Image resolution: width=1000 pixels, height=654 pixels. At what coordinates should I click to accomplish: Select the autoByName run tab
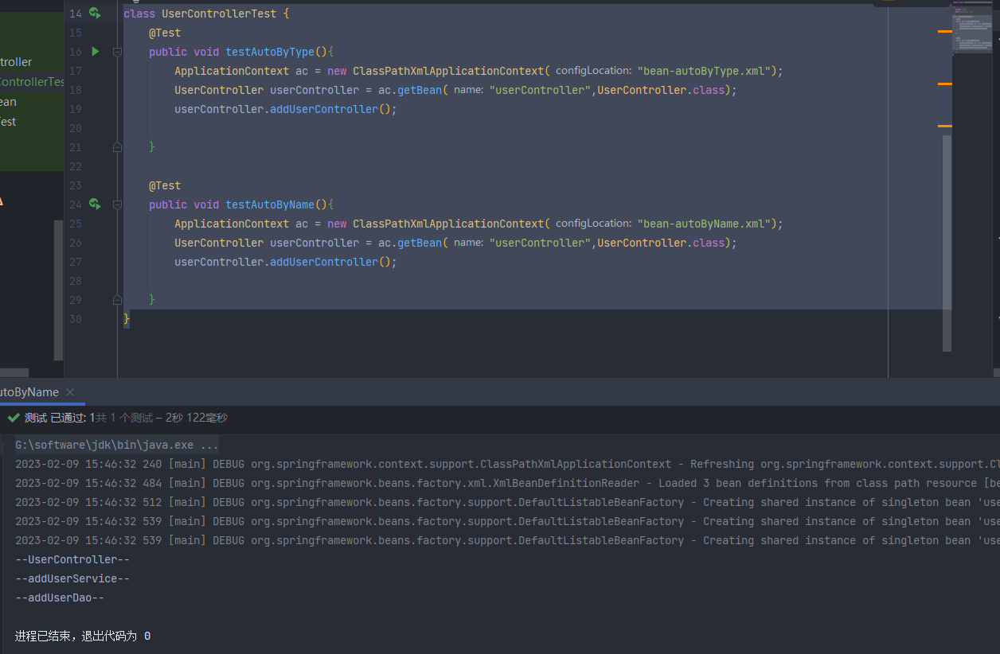(x=29, y=392)
